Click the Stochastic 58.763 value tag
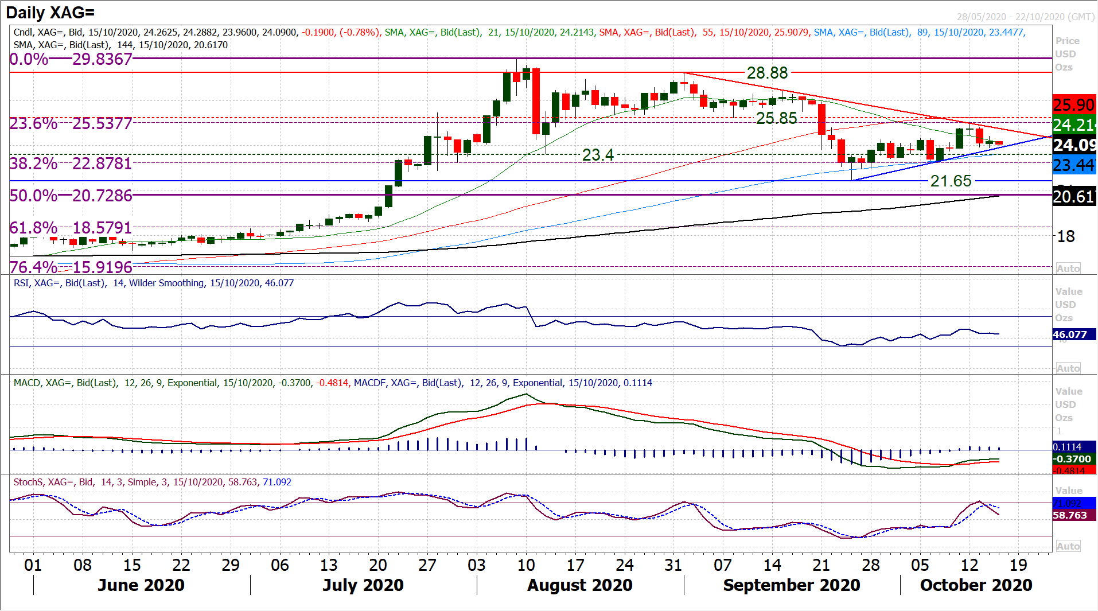The height and width of the screenshot is (611, 1098). tap(1069, 515)
